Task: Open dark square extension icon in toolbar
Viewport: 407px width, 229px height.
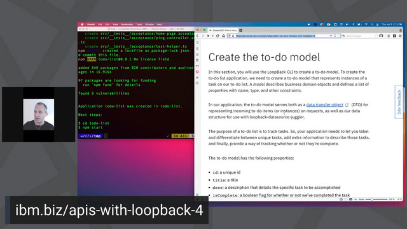Action: (394, 36)
